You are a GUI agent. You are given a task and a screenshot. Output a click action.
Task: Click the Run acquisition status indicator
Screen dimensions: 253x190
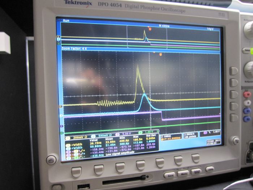tap(65, 21)
